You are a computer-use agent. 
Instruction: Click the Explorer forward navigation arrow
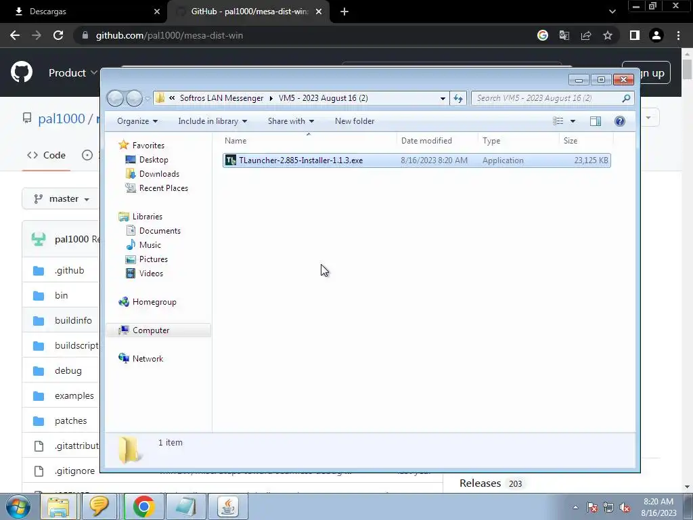click(134, 98)
